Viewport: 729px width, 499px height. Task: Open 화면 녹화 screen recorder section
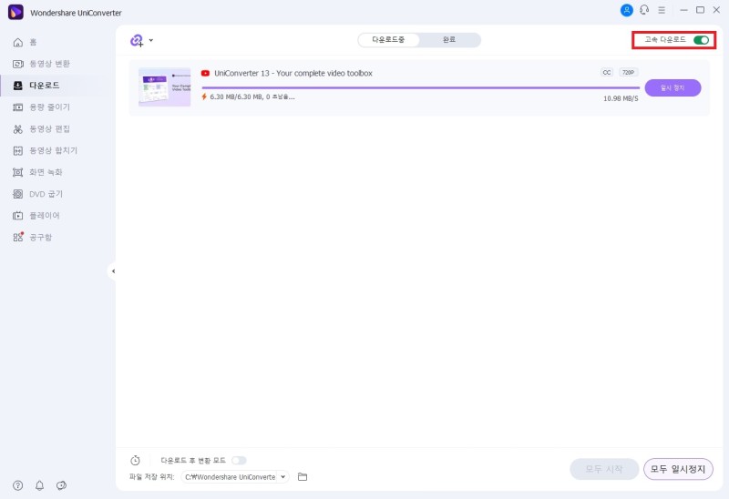click(x=37, y=172)
